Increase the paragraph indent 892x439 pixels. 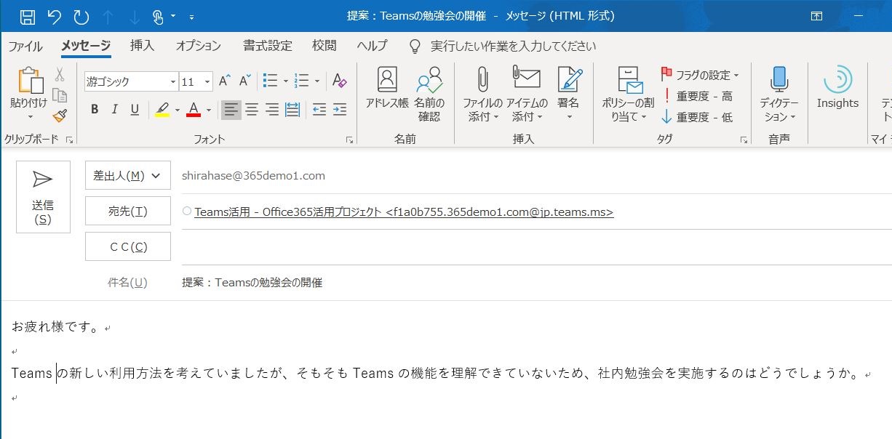coord(340,110)
